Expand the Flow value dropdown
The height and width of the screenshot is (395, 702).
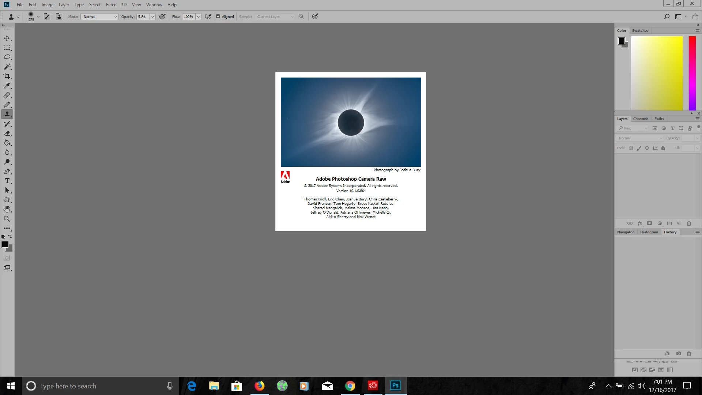198,16
